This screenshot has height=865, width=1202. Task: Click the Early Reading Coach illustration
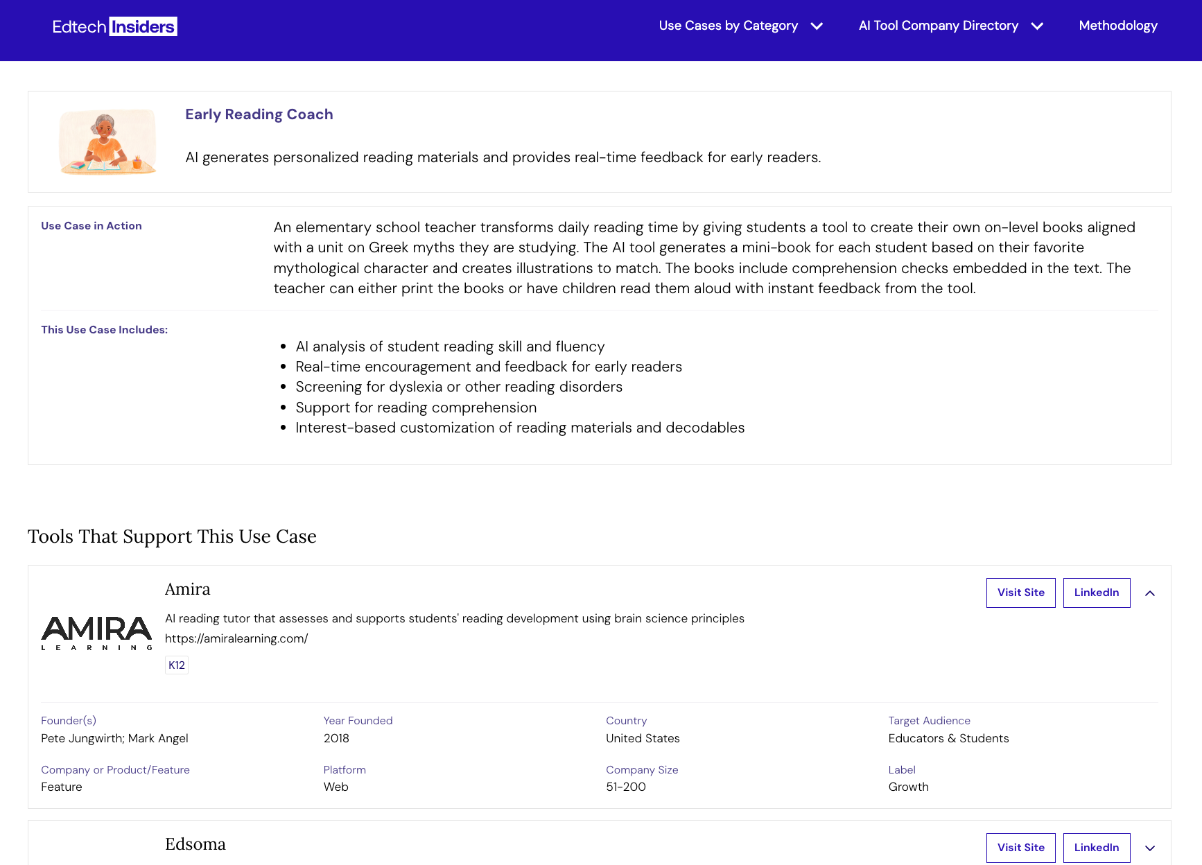click(107, 141)
